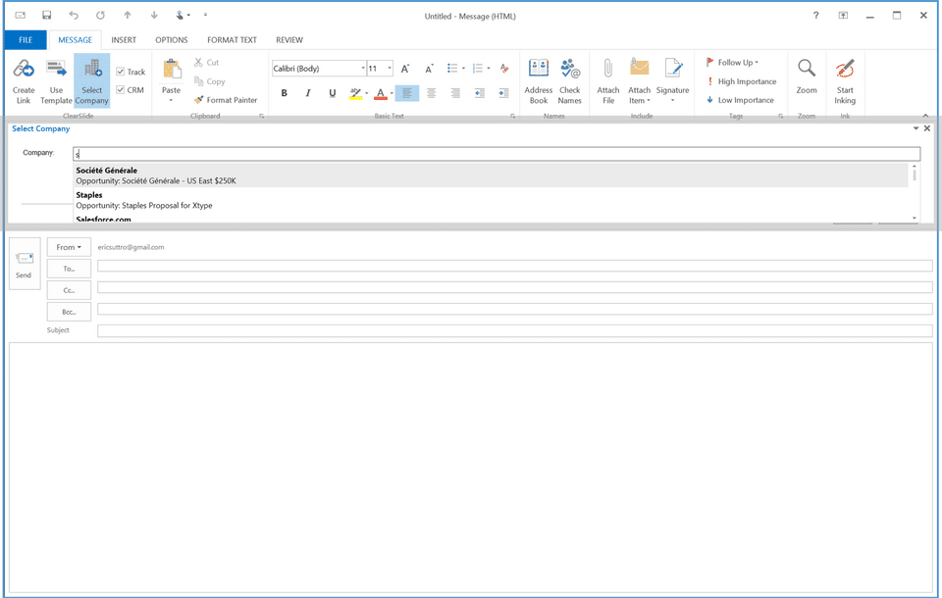942x598 pixels.
Task: Copy selection with the Copy button
Action: 210,81
